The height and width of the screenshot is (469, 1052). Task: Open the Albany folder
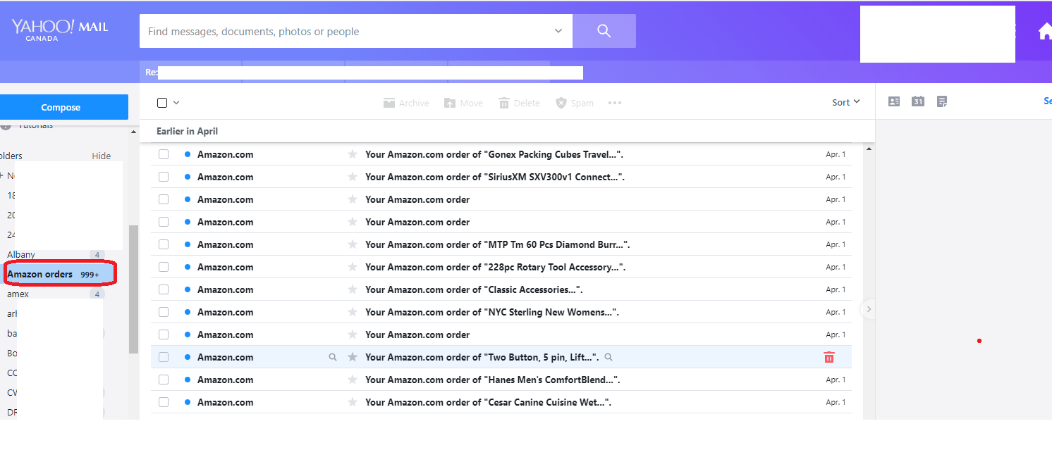(21, 254)
